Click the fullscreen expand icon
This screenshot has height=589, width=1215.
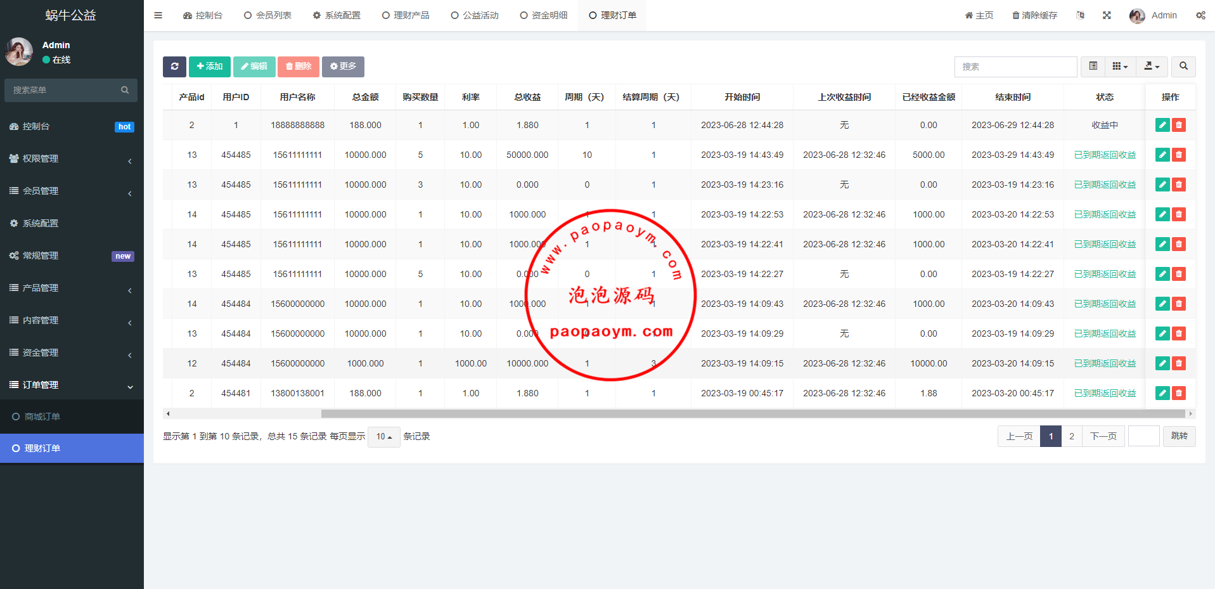click(1107, 15)
